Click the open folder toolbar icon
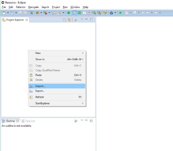Image resolution: width=173 pixels, height=151 pixels. (54, 13)
